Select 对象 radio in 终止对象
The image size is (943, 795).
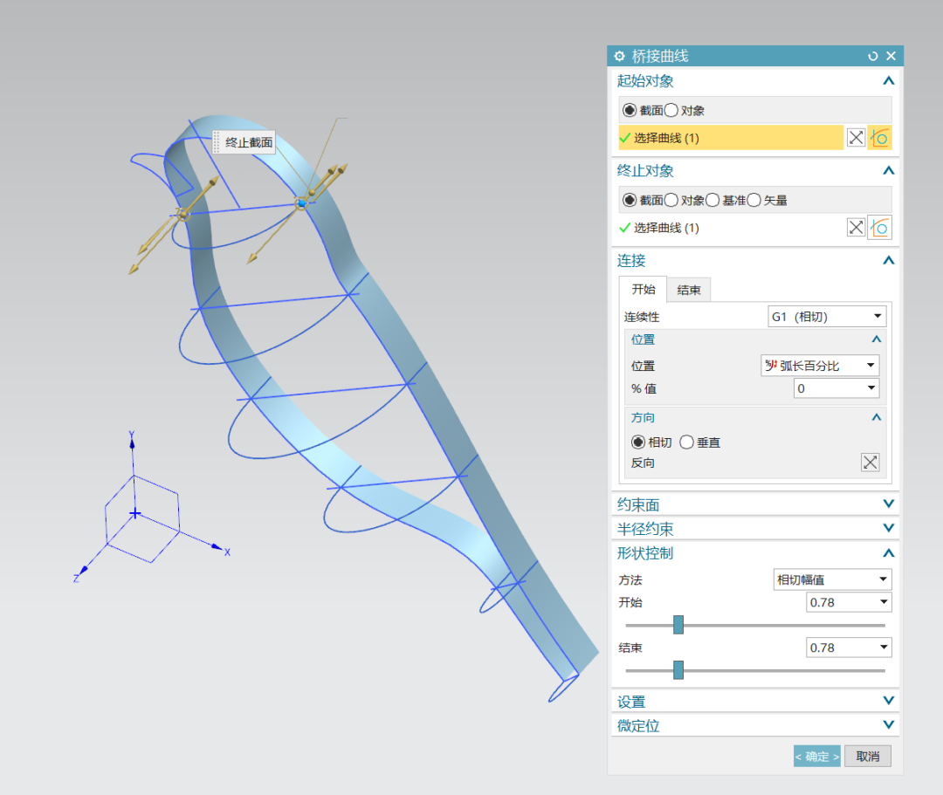(x=671, y=200)
